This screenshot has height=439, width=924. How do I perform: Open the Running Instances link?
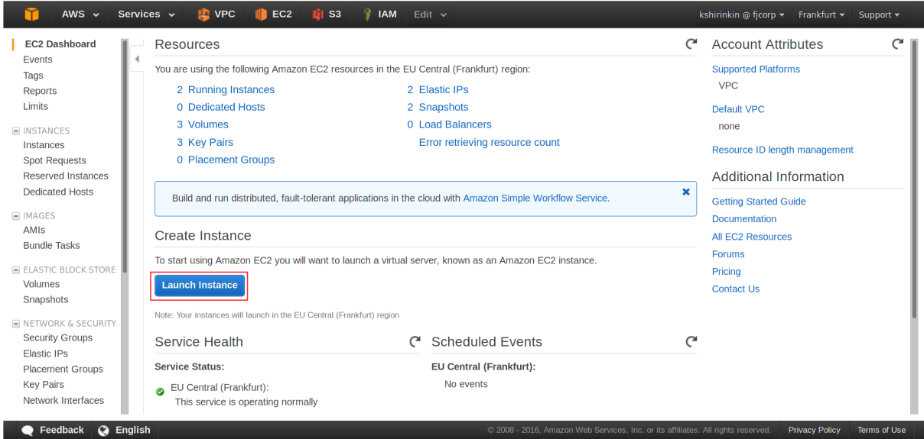(x=231, y=89)
